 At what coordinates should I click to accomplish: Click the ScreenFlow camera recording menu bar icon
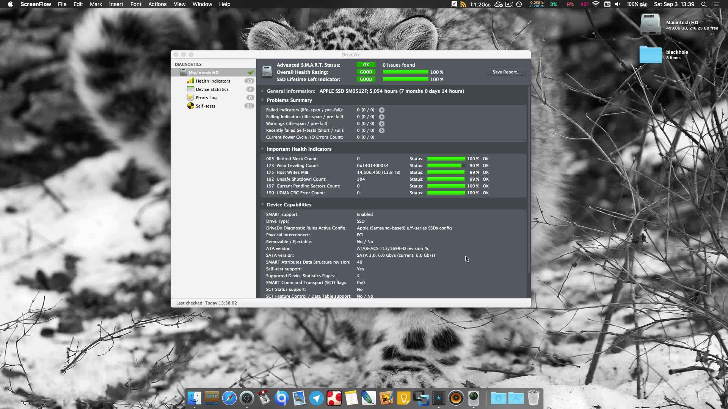pyautogui.click(x=509, y=4)
